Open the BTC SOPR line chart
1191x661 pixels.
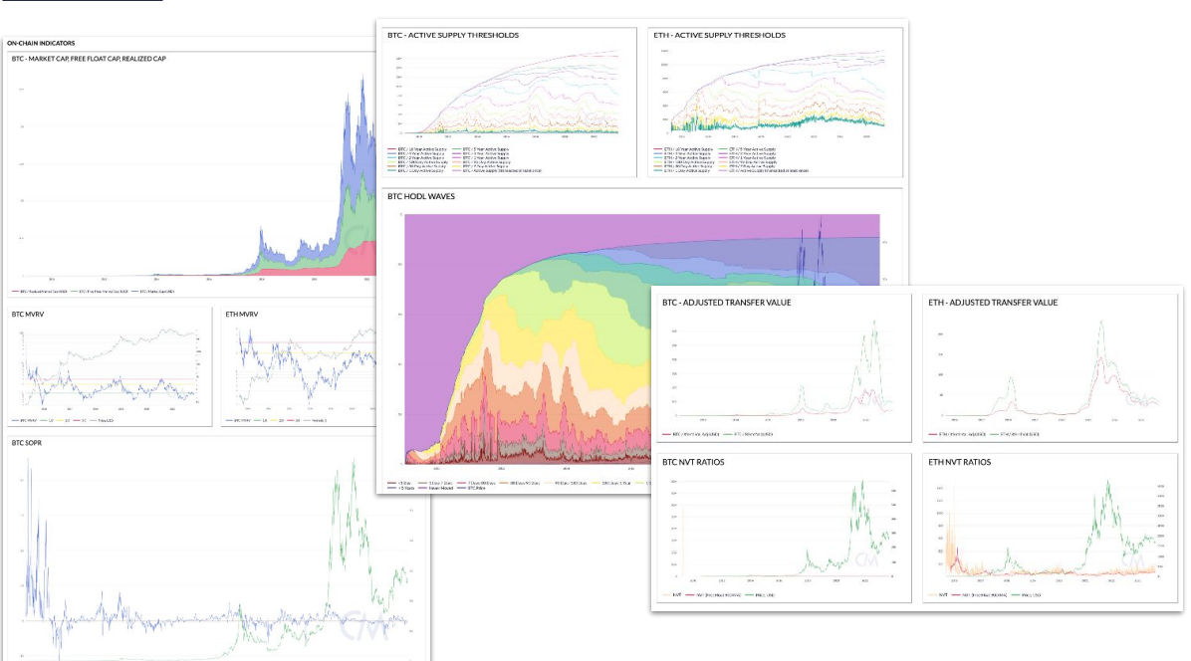[216, 557]
